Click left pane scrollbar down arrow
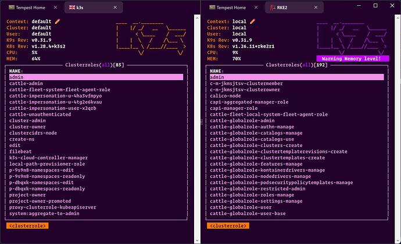Image resolution: width=401 pixels, height=244 pixels. [x=197, y=241]
